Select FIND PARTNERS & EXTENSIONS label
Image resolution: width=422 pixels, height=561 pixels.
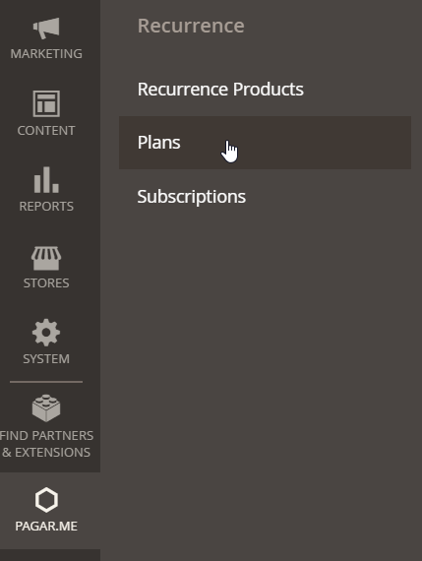pyautogui.click(x=46, y=444)
